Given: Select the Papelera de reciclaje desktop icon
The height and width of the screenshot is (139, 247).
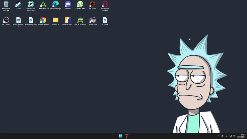Looking at the screenshot, I should point(6,6).
